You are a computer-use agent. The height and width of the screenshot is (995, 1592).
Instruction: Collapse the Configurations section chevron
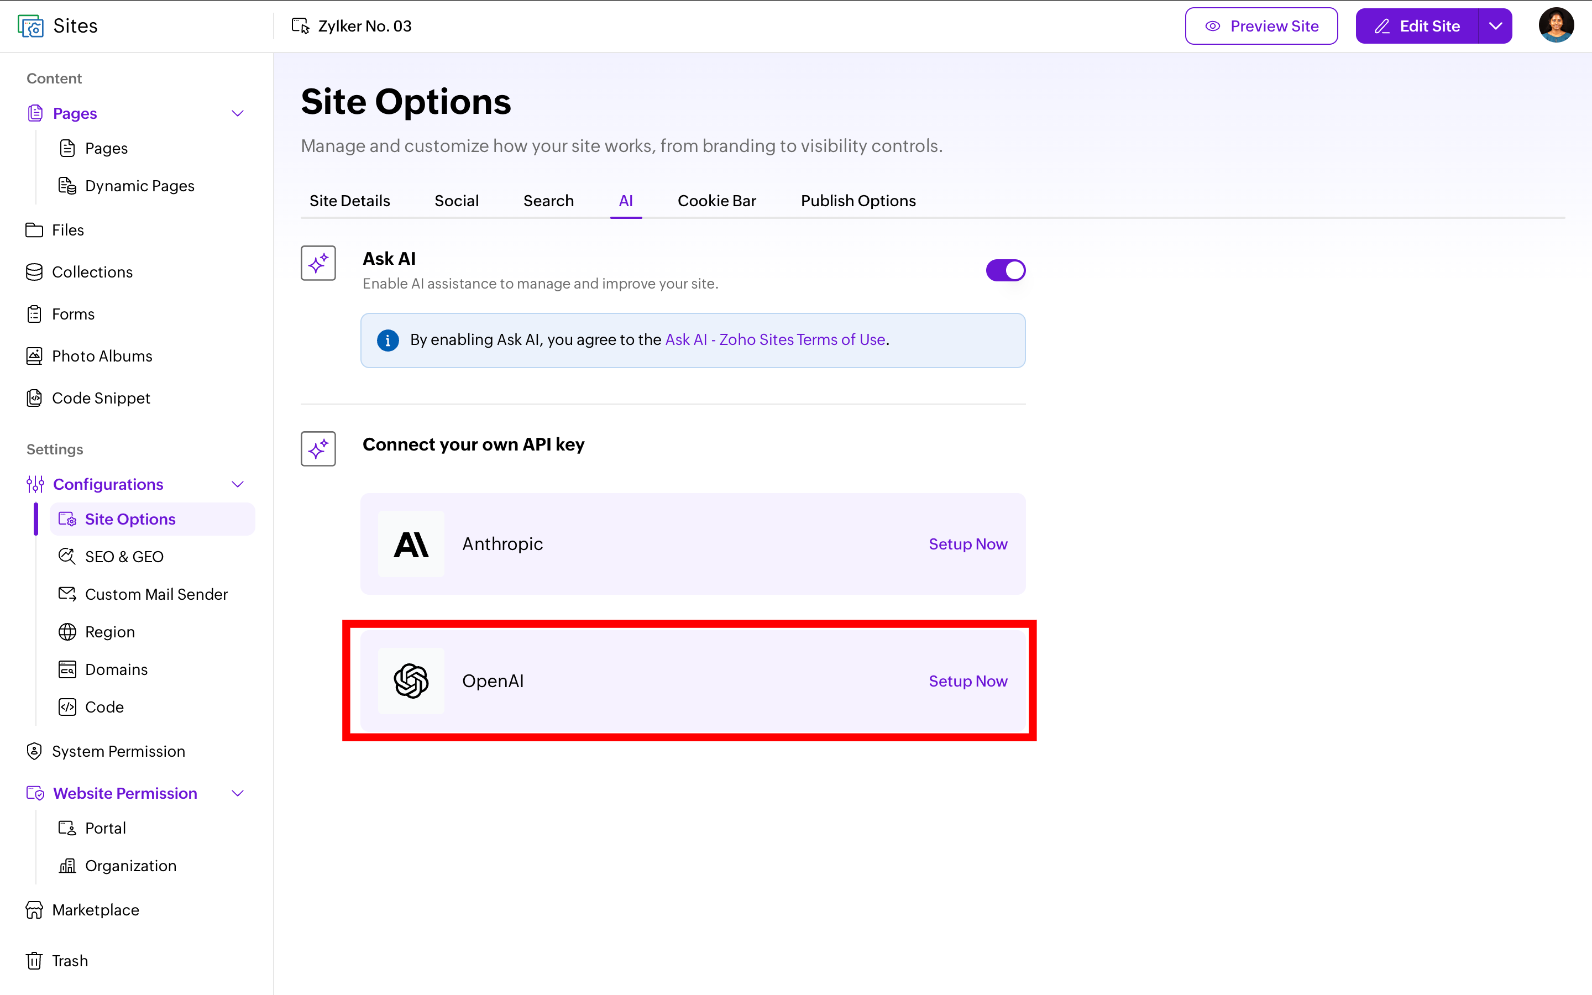click(238, 484)
